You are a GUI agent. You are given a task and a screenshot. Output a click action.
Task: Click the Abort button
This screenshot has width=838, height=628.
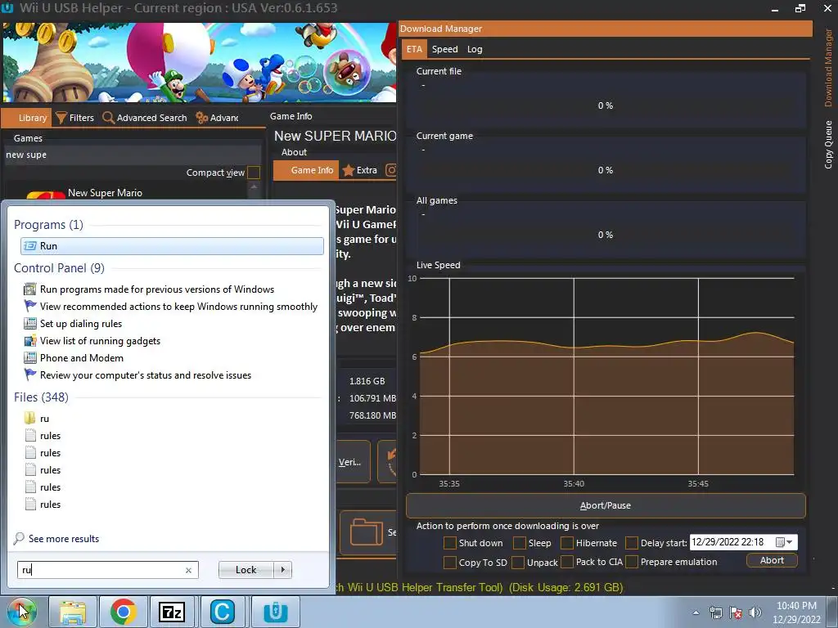point(772,560)
